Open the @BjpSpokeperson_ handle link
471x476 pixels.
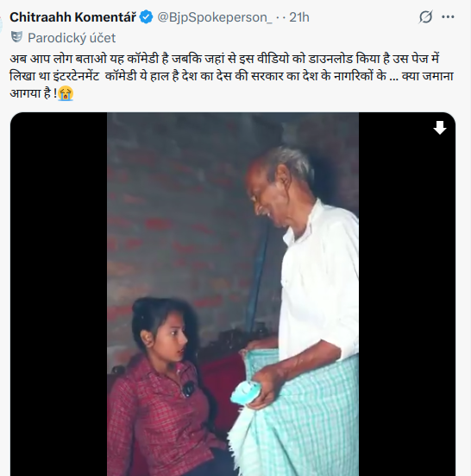215,17
